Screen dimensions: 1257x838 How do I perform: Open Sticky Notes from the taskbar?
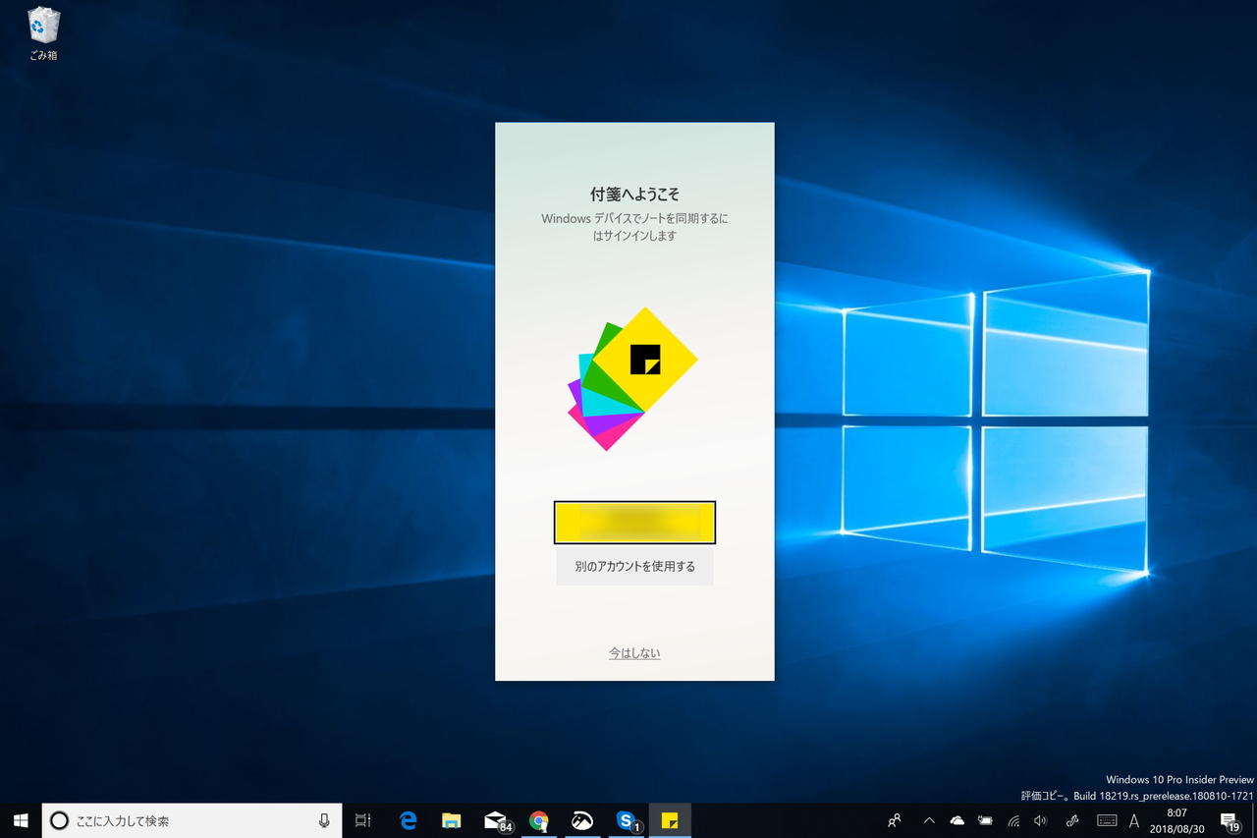tap(670, 820)
